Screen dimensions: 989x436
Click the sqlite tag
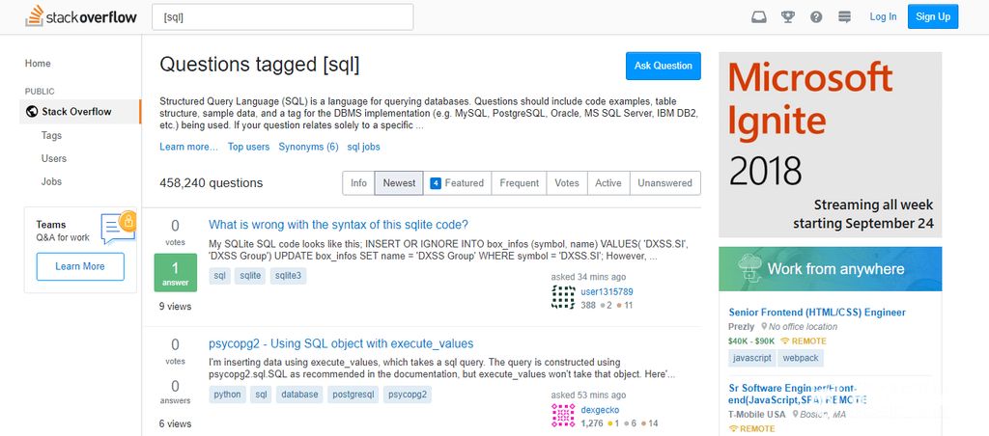tap(250, 276)
